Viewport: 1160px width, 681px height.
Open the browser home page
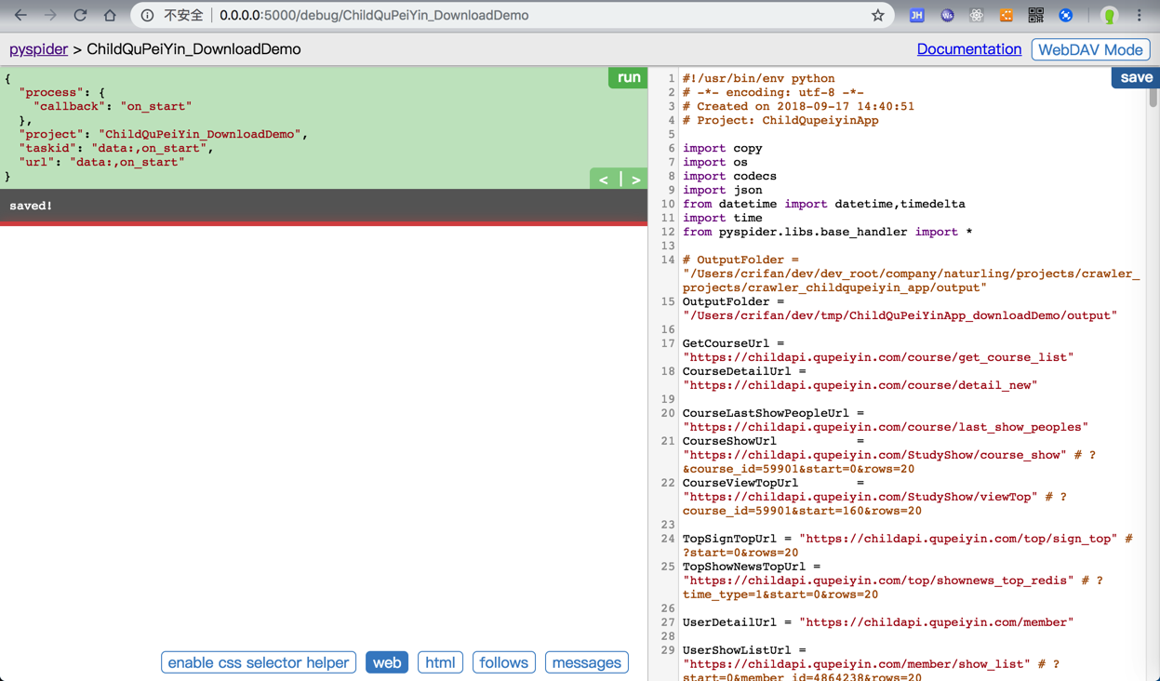(110, 15)
